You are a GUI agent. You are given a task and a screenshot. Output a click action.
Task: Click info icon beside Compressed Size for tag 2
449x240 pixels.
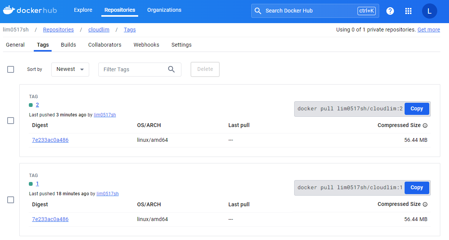[425, 125]
